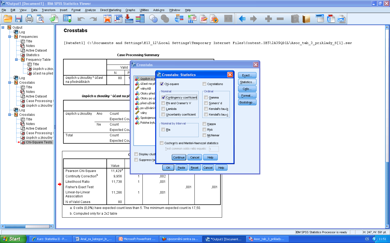The image size is (390, 243).
Task: Click the Cells... button in Crosstabs
Action: [x=247, y=89]
